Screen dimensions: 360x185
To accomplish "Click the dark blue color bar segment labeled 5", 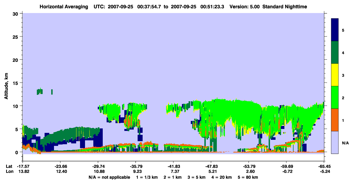I will 335,30.
